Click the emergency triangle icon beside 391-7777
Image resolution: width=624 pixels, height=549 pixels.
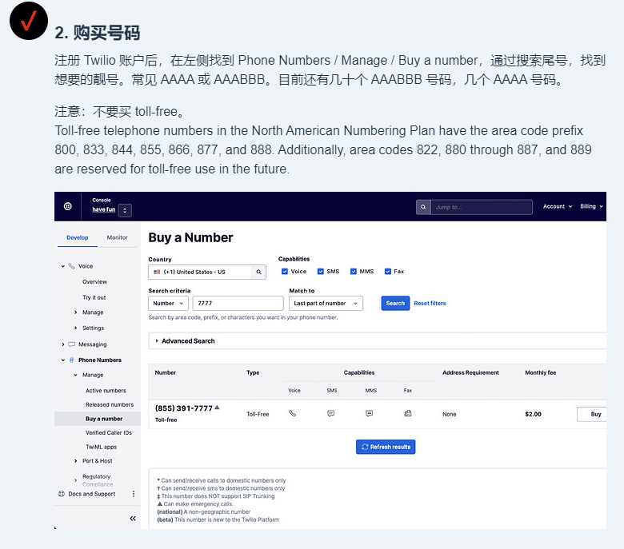(217, 407)
